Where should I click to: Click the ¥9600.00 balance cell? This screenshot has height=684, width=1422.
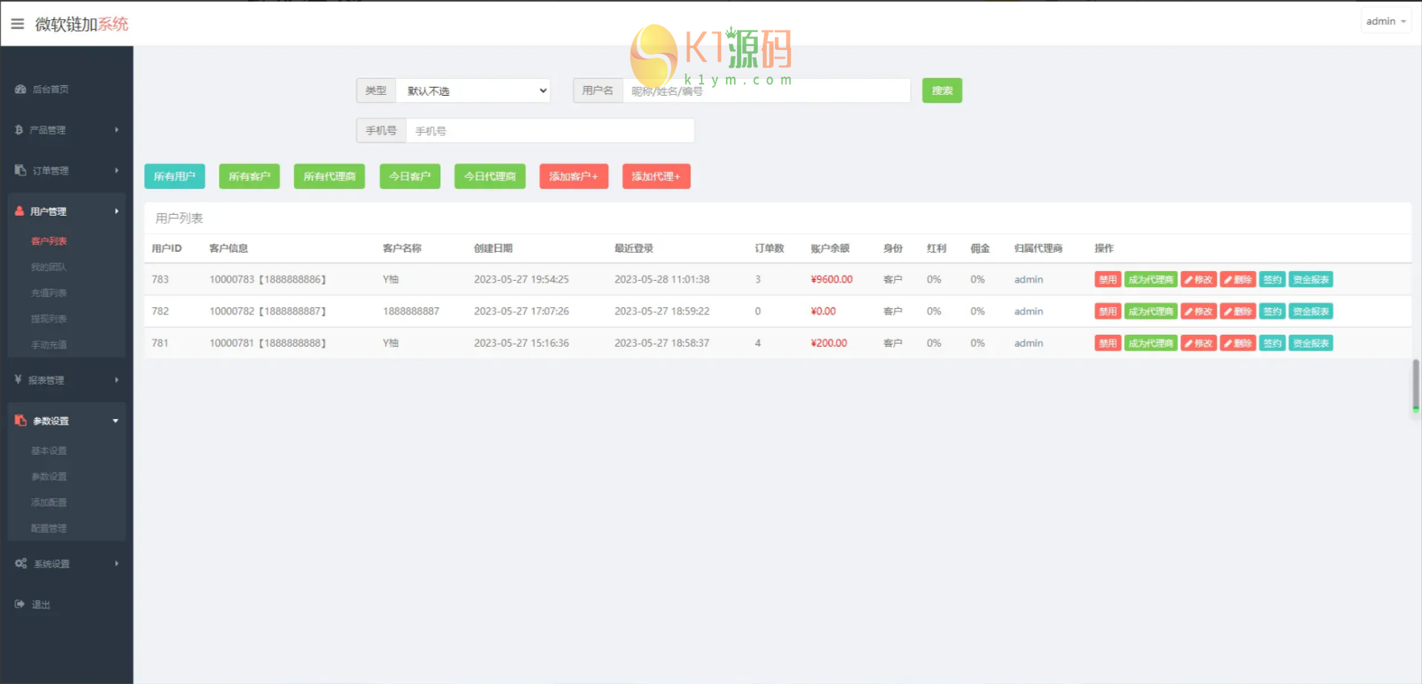pos(831,279)
